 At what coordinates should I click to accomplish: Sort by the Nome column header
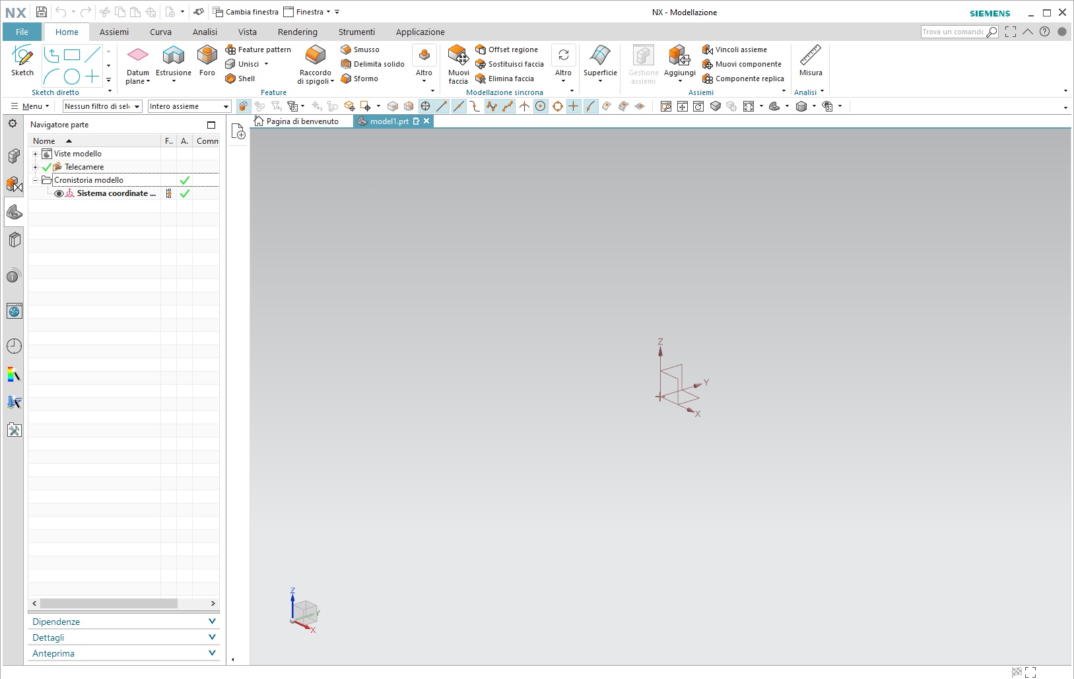coord(94,141)
